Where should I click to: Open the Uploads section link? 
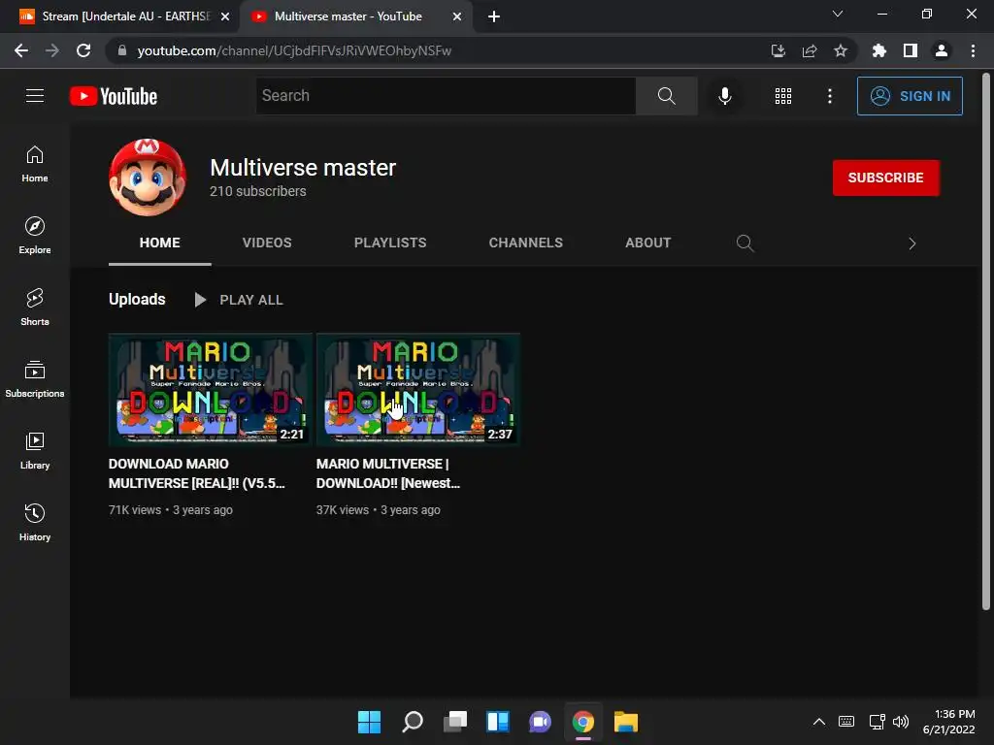(137, 299)
